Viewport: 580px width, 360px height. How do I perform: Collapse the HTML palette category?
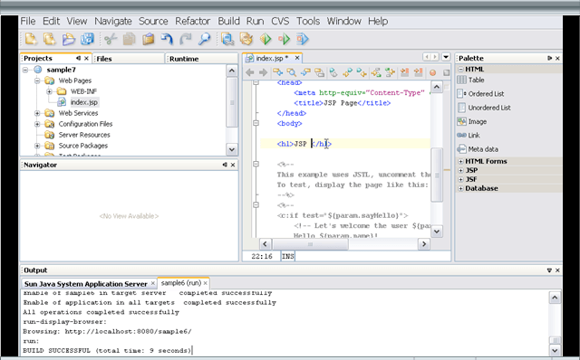coord(461,69)
